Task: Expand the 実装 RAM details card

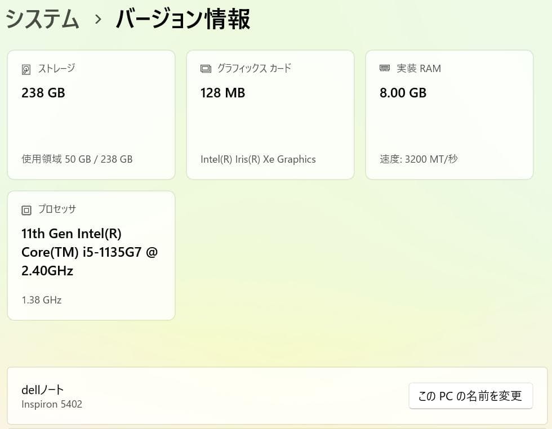Action: [449, 115]
